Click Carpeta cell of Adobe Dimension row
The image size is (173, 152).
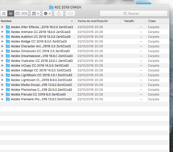tap(154, 51)
